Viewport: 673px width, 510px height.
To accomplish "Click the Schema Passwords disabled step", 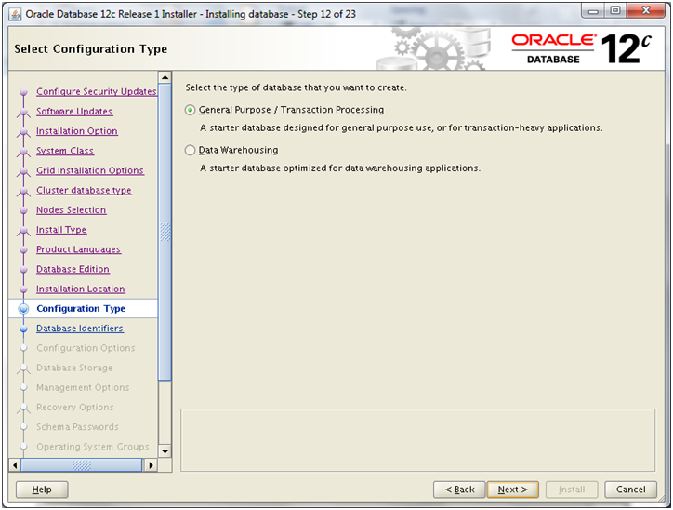I will 77,427.
